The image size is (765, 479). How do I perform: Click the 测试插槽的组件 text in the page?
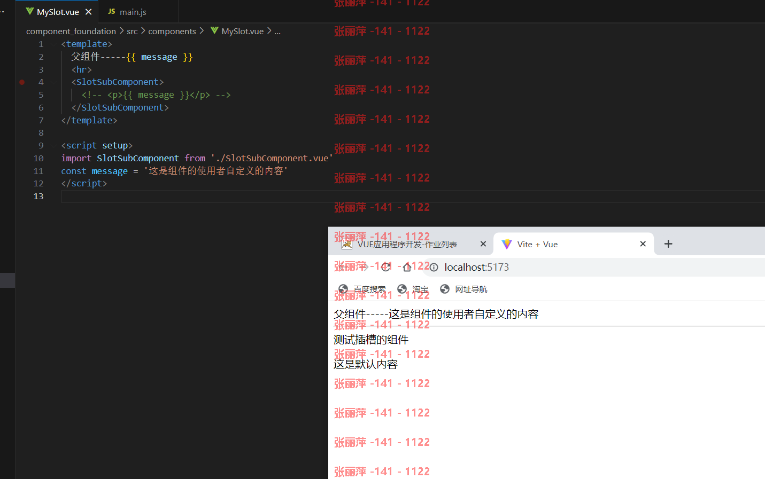click(371, 340)
